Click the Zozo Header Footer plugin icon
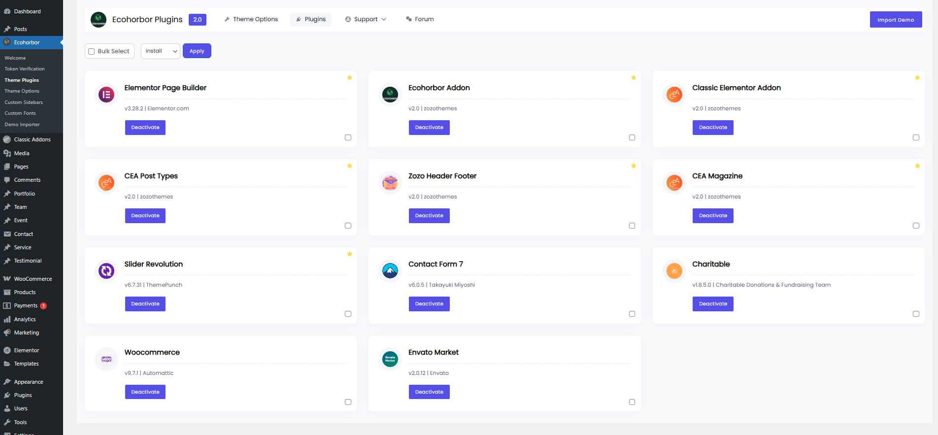Viewport: 938px width, 435px height. tap(390, 182)
